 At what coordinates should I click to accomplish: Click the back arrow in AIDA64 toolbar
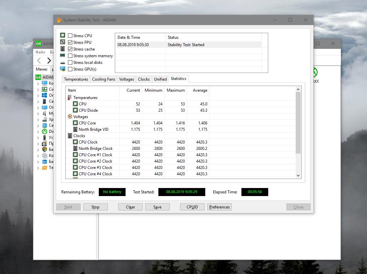[39, 61]
